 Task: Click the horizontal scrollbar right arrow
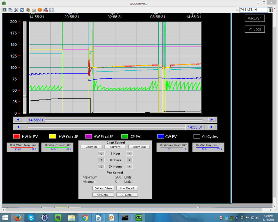tap(271, 210)
